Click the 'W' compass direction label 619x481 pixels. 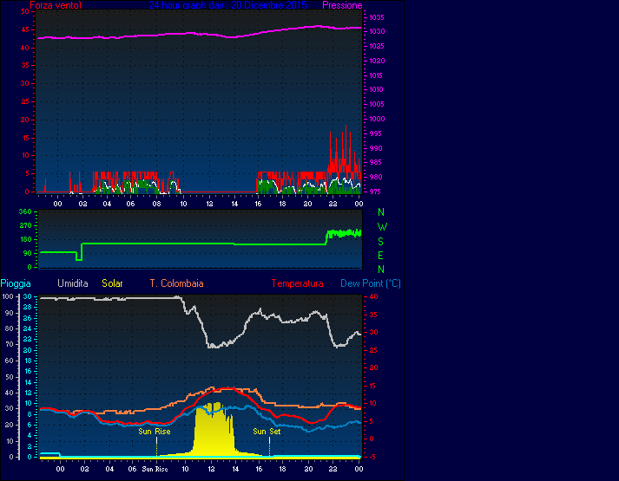[382, 227]
